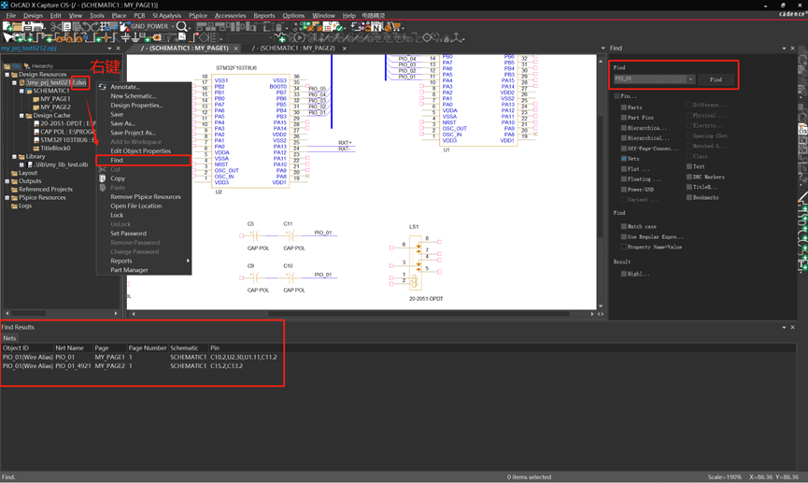Open the Place menu
Viewport: 808px width, 483px height.
[x=119, y=16]
